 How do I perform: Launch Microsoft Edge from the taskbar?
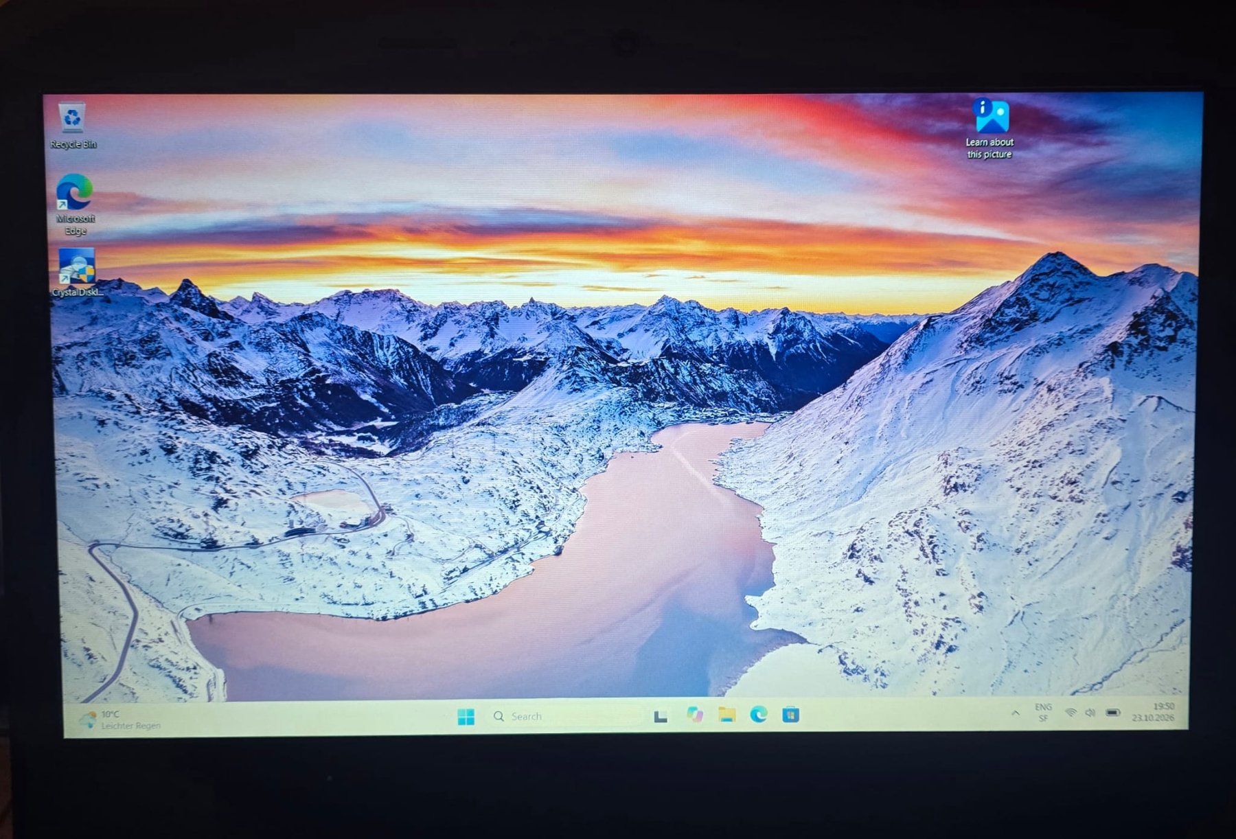[759, 715]
